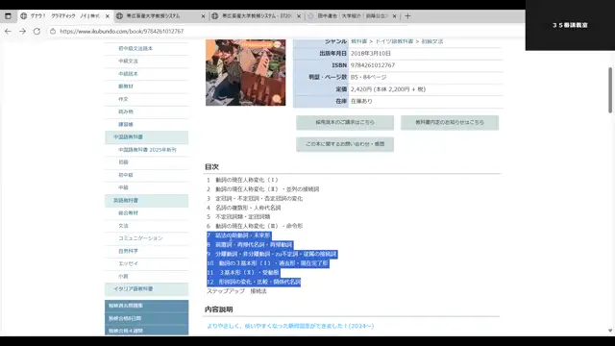Viewport: 615px width, 346px height.
Task: Click the scrollbar down arrow
Action: click(610, 331)
